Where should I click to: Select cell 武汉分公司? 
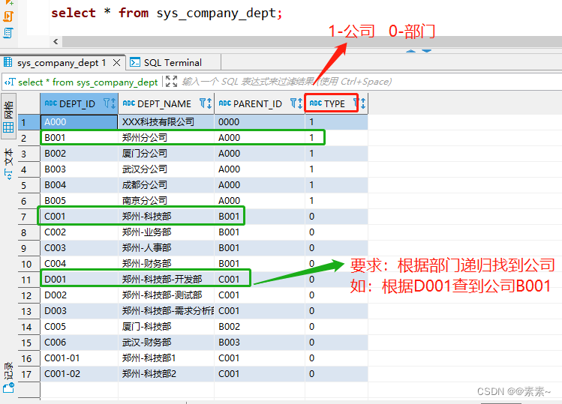click(167, 169)
